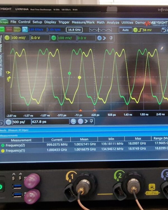Click the rising edge trigger slope icon

[x=140, y=30]
